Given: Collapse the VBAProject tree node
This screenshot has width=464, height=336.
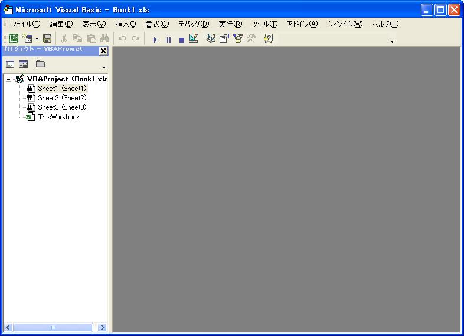Looking at the screenshot, I should click(x=9, y=79).
